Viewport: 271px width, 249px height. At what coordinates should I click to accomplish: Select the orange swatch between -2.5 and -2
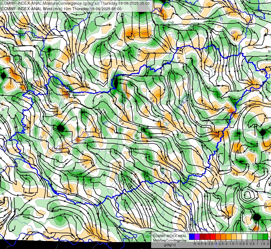click(x=223, y=237)
